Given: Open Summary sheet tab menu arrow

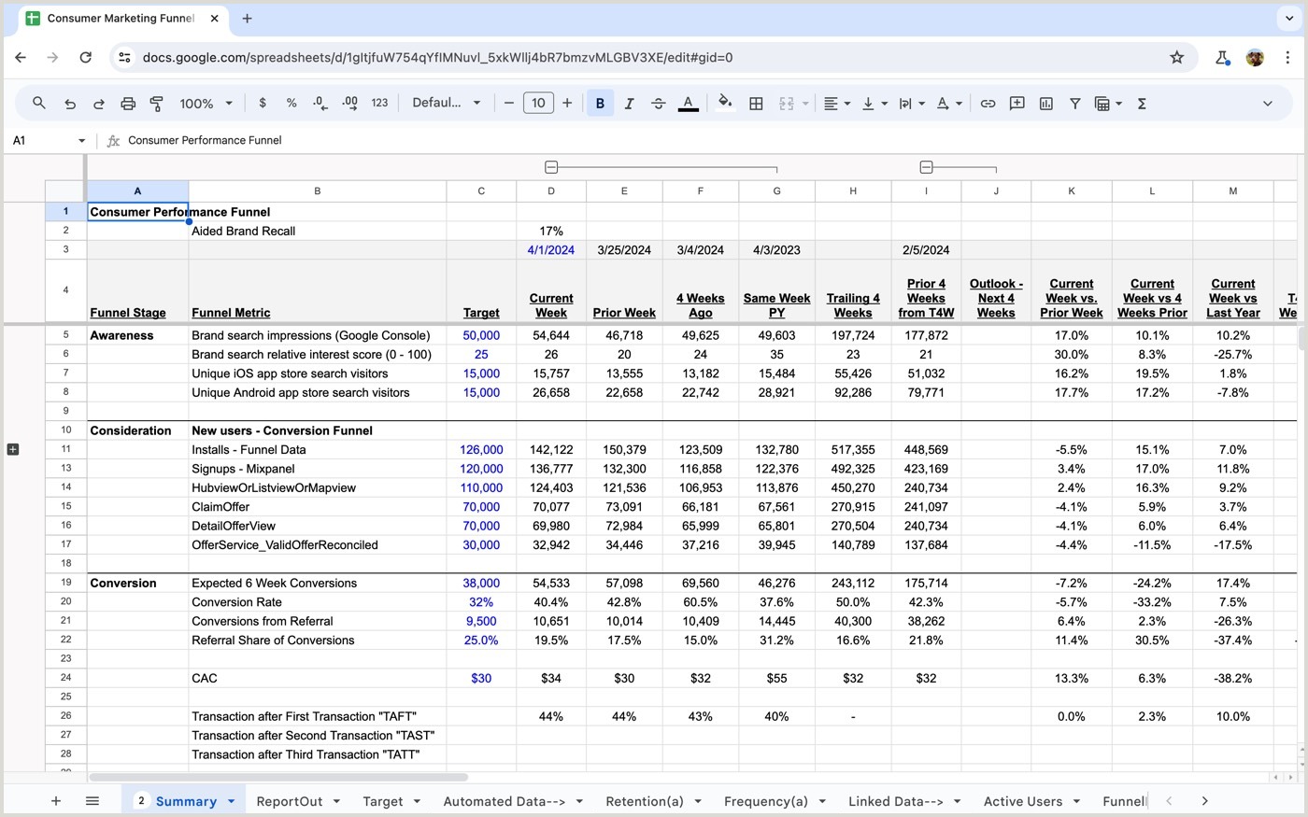Looking at the screenshot, I should tap(231, 801).
